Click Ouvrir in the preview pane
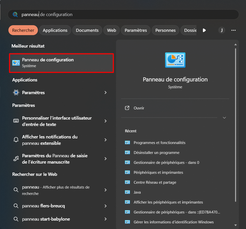246x229 pixels. [x=139, y=108]
